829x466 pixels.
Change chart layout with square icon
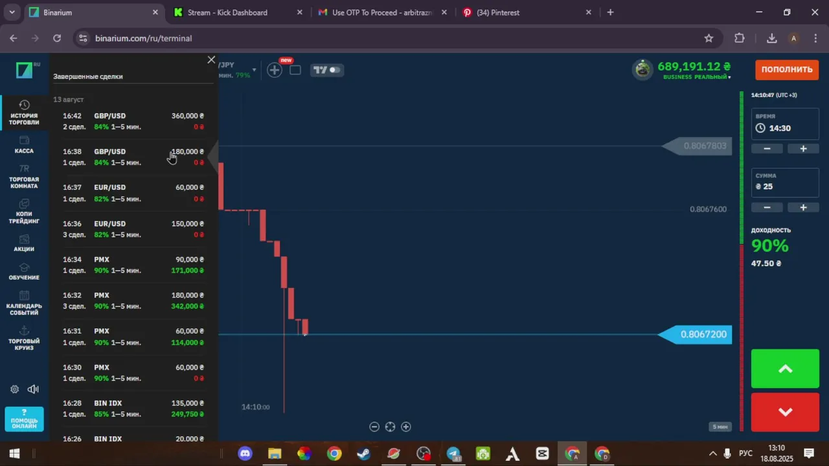pos(295,70)
